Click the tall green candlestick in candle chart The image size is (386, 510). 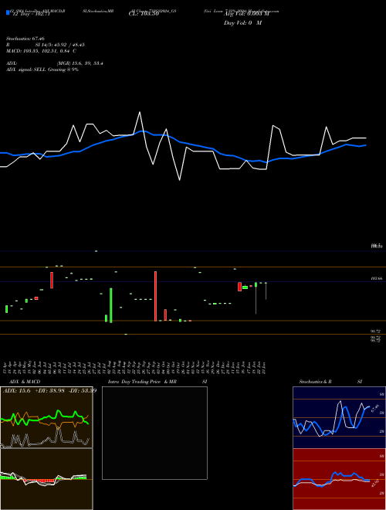click(x=111, y=305)
